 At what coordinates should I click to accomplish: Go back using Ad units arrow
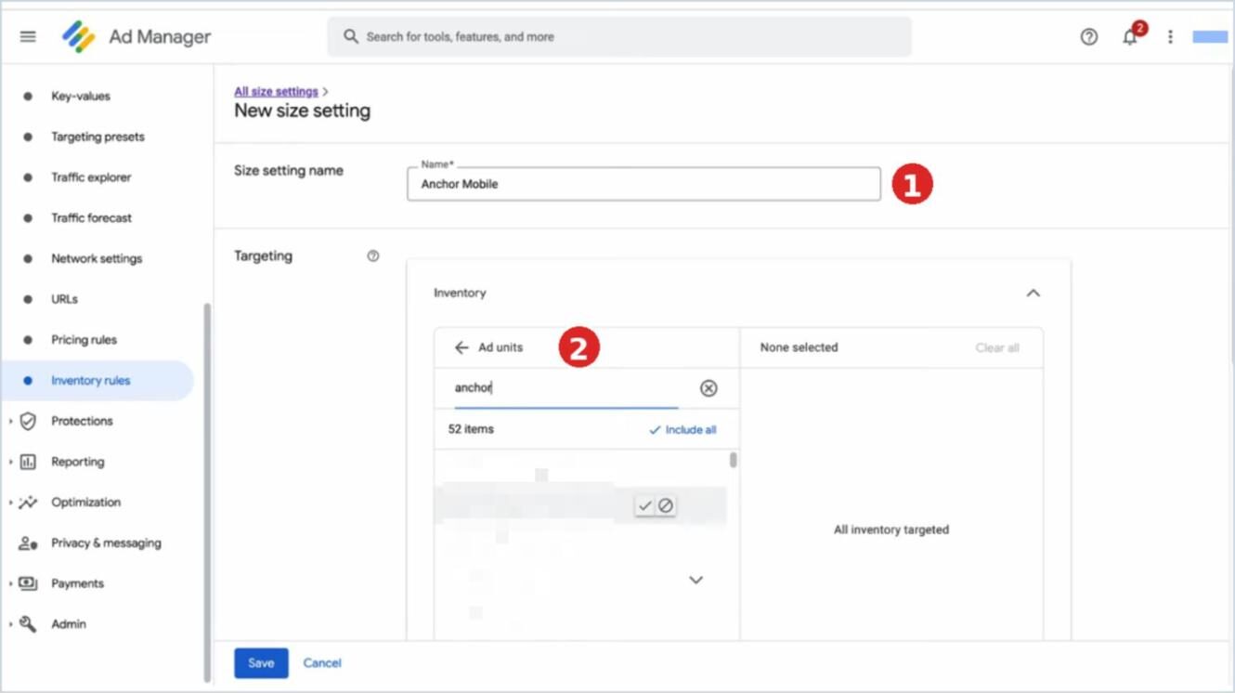[x=461, y=347]
